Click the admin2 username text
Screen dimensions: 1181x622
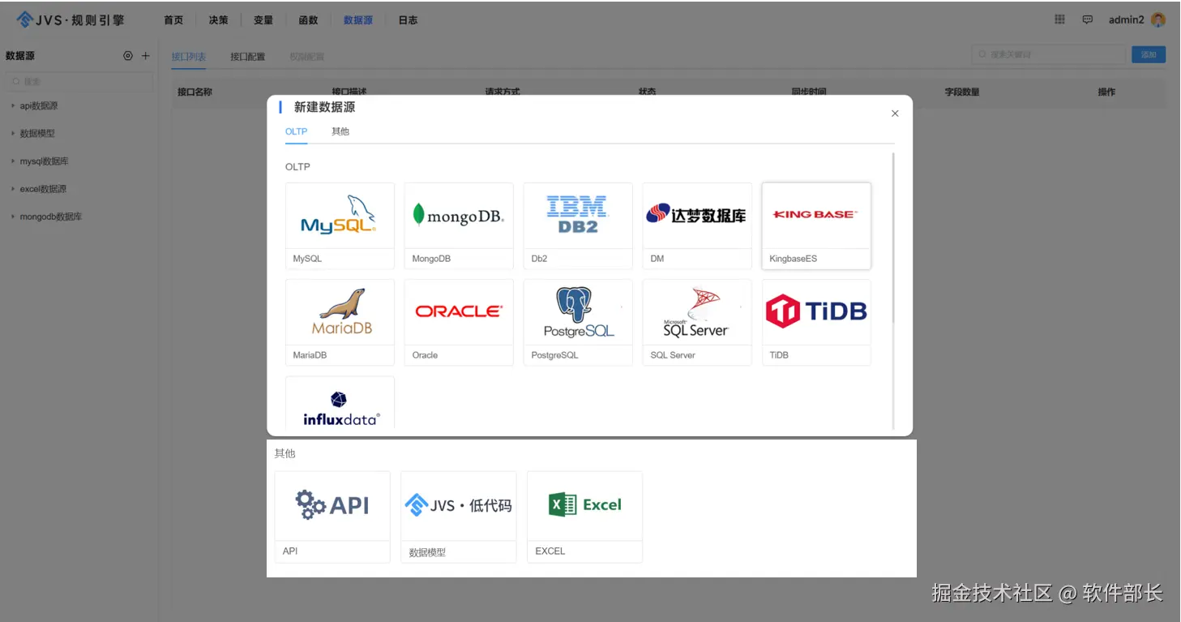point(1126,20)
